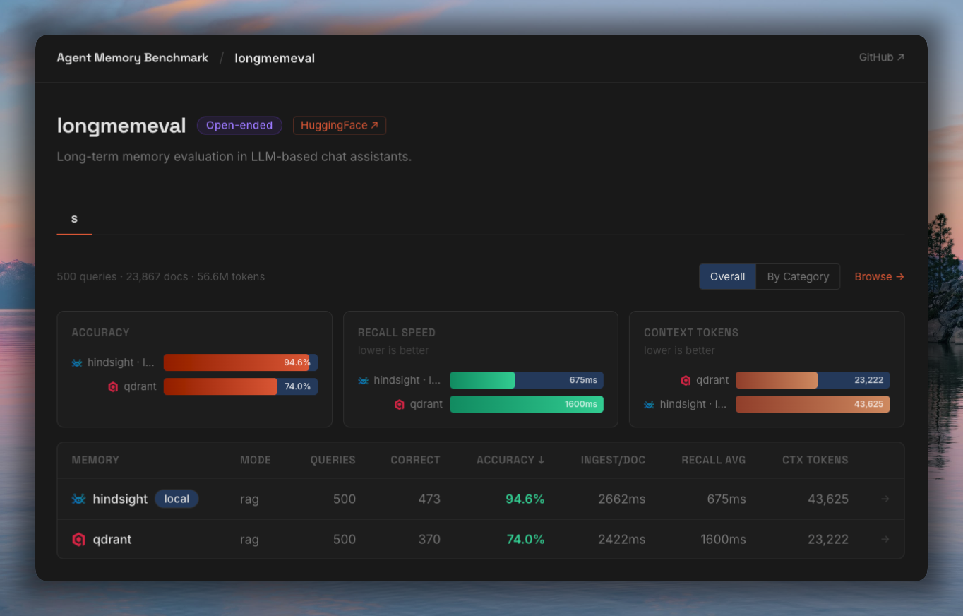Select the "s" dataset tab
Image resolution: width=963 pixels, height=616 pixels.
74,219
